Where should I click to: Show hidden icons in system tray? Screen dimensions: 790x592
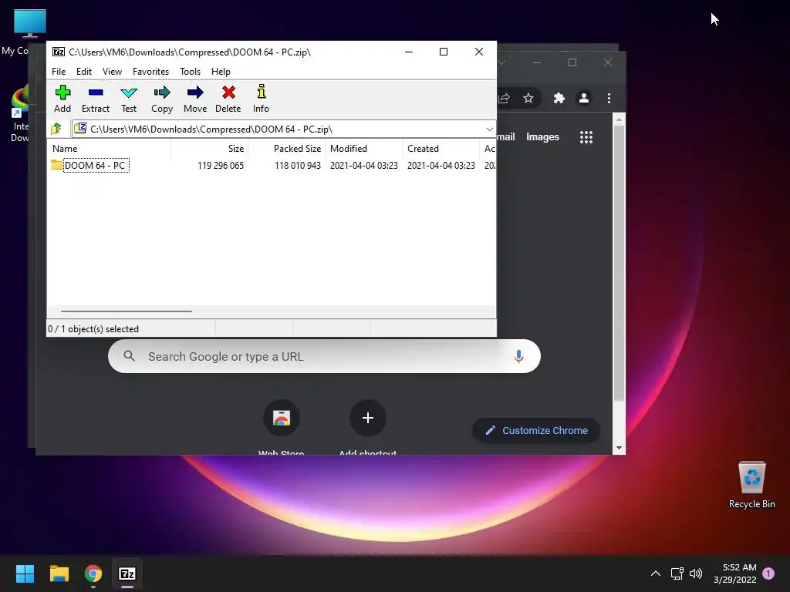pos(656,573)
